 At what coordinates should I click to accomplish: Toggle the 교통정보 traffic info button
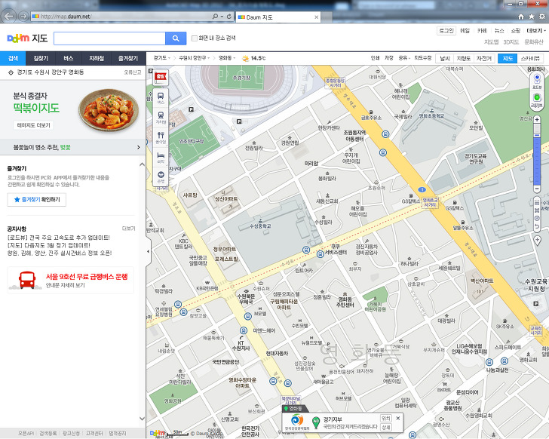pyautogui.click(x=537, y=100)
